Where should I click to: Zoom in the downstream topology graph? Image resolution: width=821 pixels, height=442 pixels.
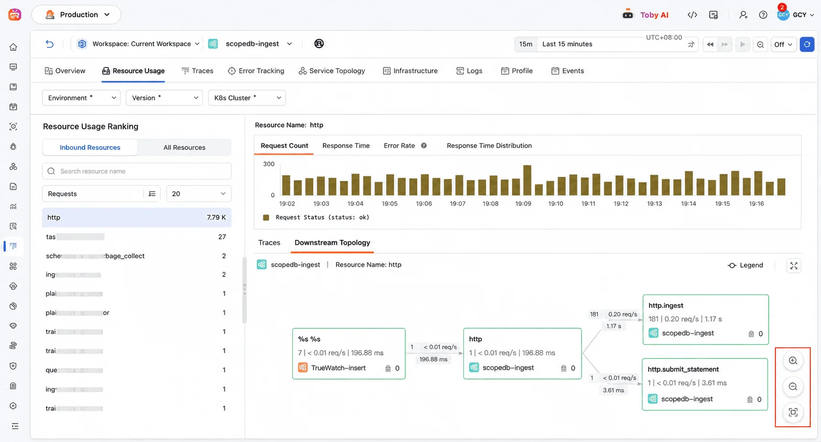(x=793, y=361)
